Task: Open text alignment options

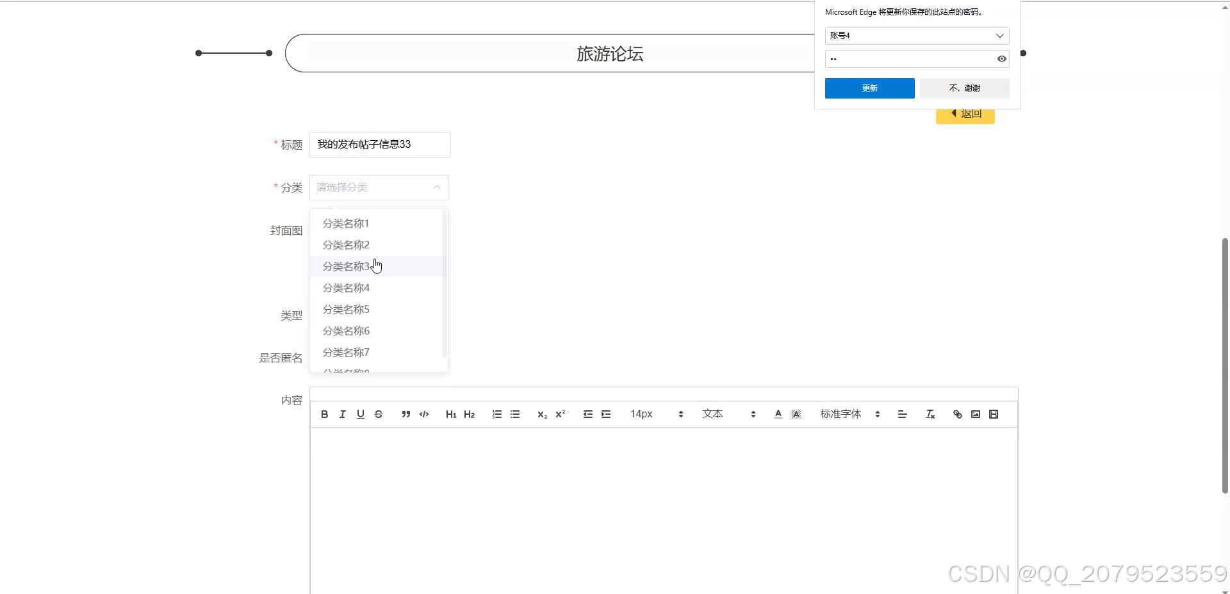Action: tap(902, 414)
